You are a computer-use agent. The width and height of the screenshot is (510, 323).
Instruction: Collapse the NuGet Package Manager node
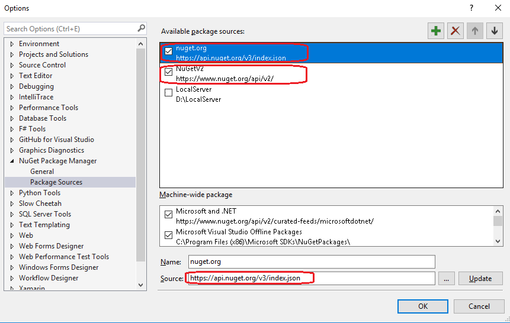[x=12, y=161]
